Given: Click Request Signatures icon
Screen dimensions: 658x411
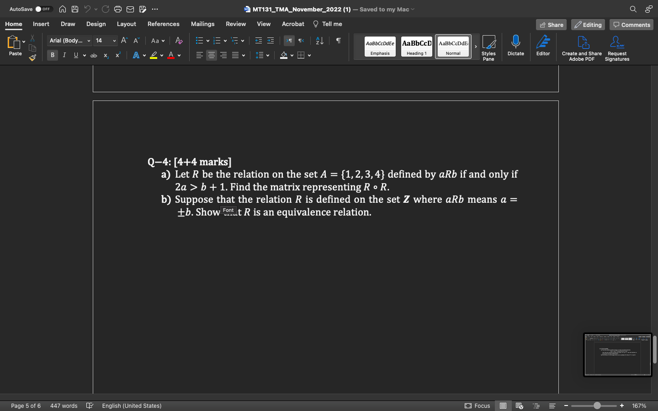Looking at the screenshot, I should 617,48.
